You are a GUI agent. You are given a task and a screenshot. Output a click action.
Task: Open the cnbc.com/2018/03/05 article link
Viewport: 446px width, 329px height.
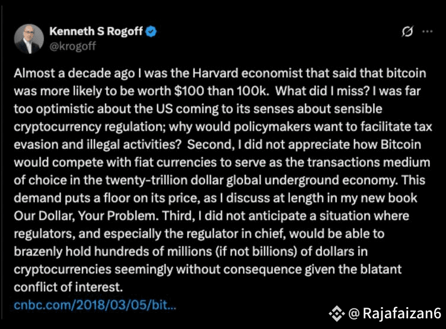pos(95,305)
